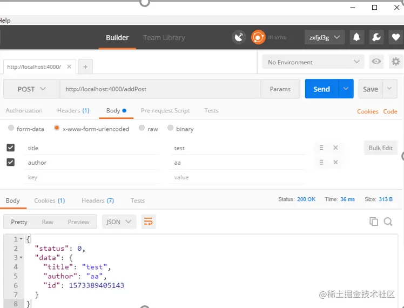
Task: Open the POST method dropdown
Action: coord(32,89)
